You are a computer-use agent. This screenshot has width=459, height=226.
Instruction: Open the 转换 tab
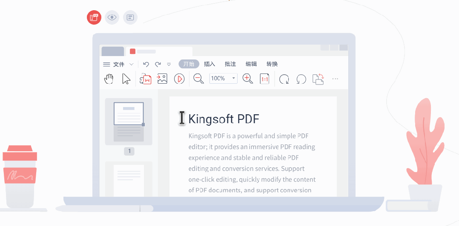pos(272,64)
